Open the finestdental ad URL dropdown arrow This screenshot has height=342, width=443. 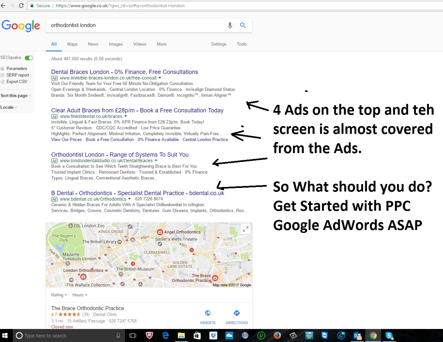point(126,116)
